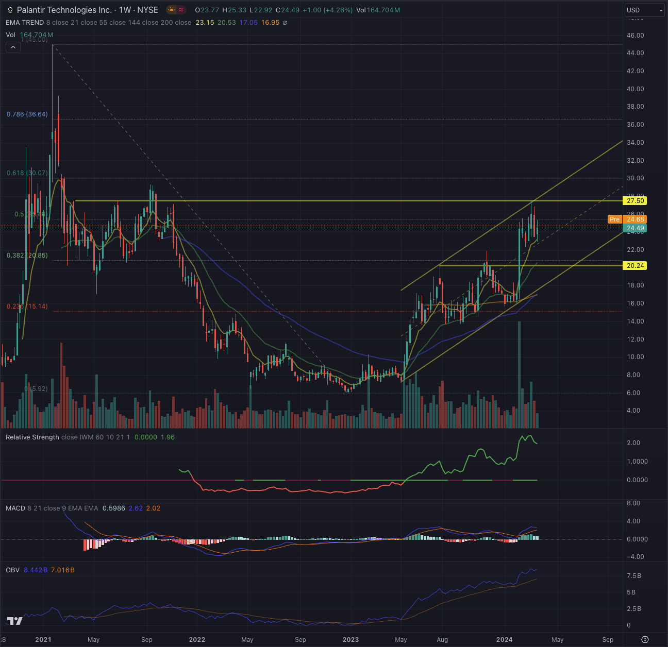Select the Vol indicator title below EMA TREND
Image resolution: width=668 pixels, height=647 pixels.
[x=11, y=35]
